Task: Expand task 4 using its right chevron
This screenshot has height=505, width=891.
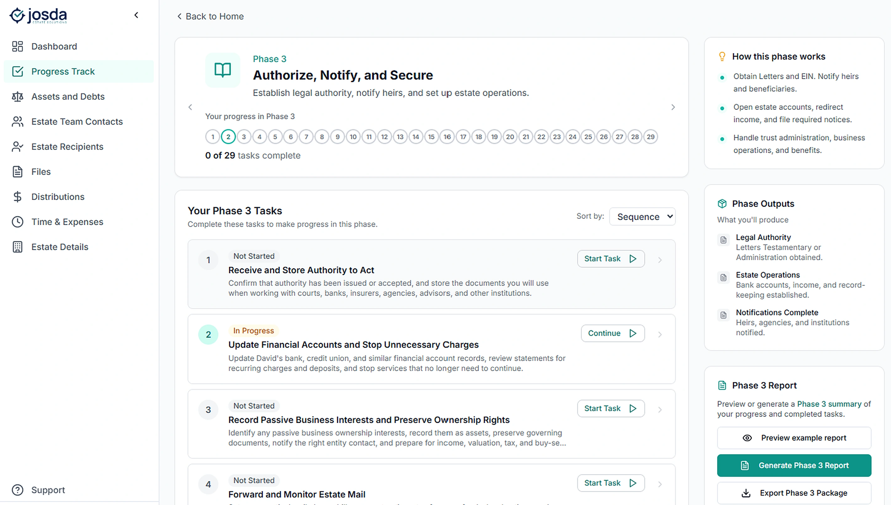Action: point(660,484)
